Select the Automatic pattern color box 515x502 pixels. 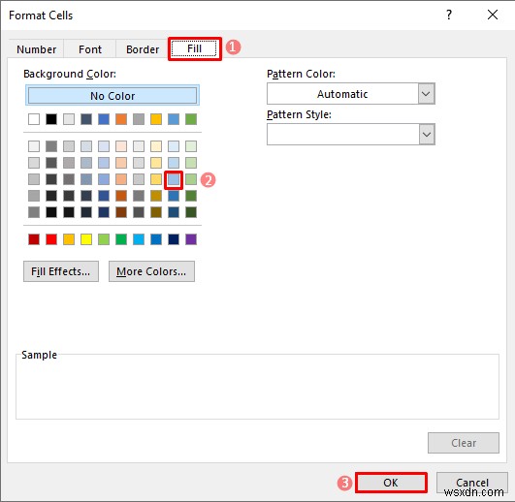342,94
